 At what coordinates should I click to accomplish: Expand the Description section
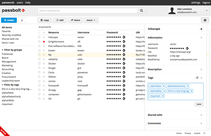pyautogui.click(x=202, y=69)
